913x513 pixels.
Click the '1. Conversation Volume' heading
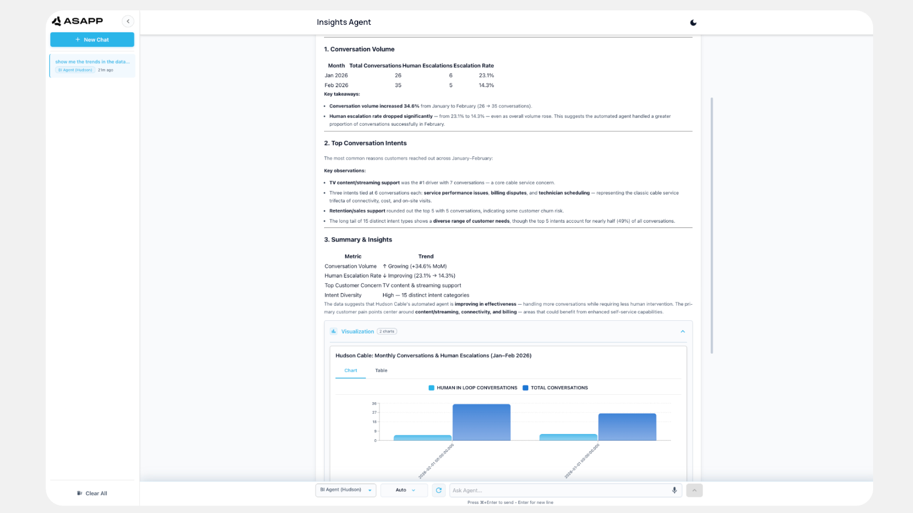(x=359, y=49)
